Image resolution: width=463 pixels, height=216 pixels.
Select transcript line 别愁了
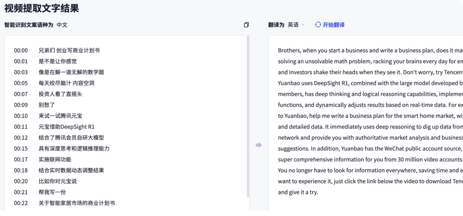point(47,105)
